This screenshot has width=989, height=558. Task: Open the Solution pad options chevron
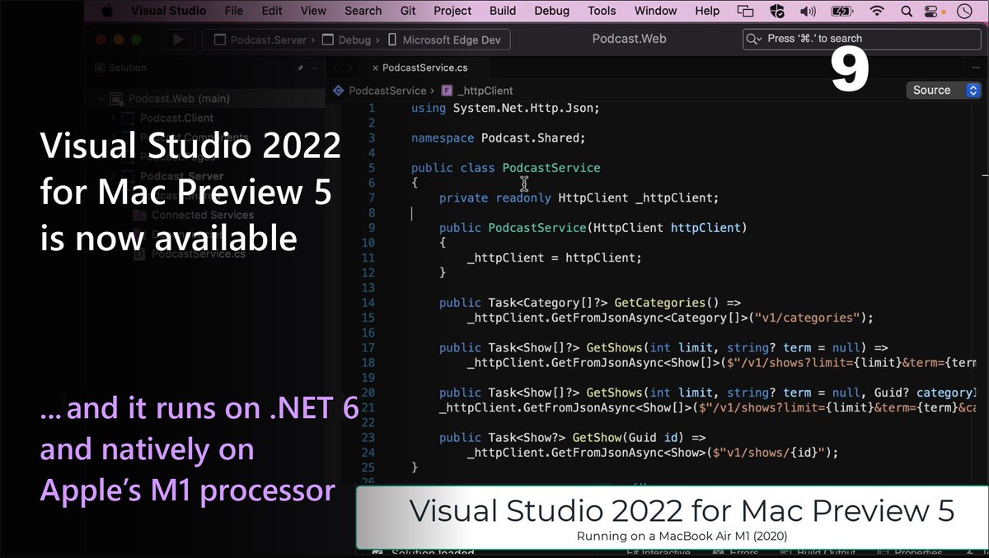pos(316,67)
